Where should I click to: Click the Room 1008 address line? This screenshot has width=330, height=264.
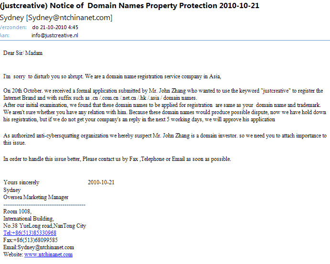tap(18, 211)
